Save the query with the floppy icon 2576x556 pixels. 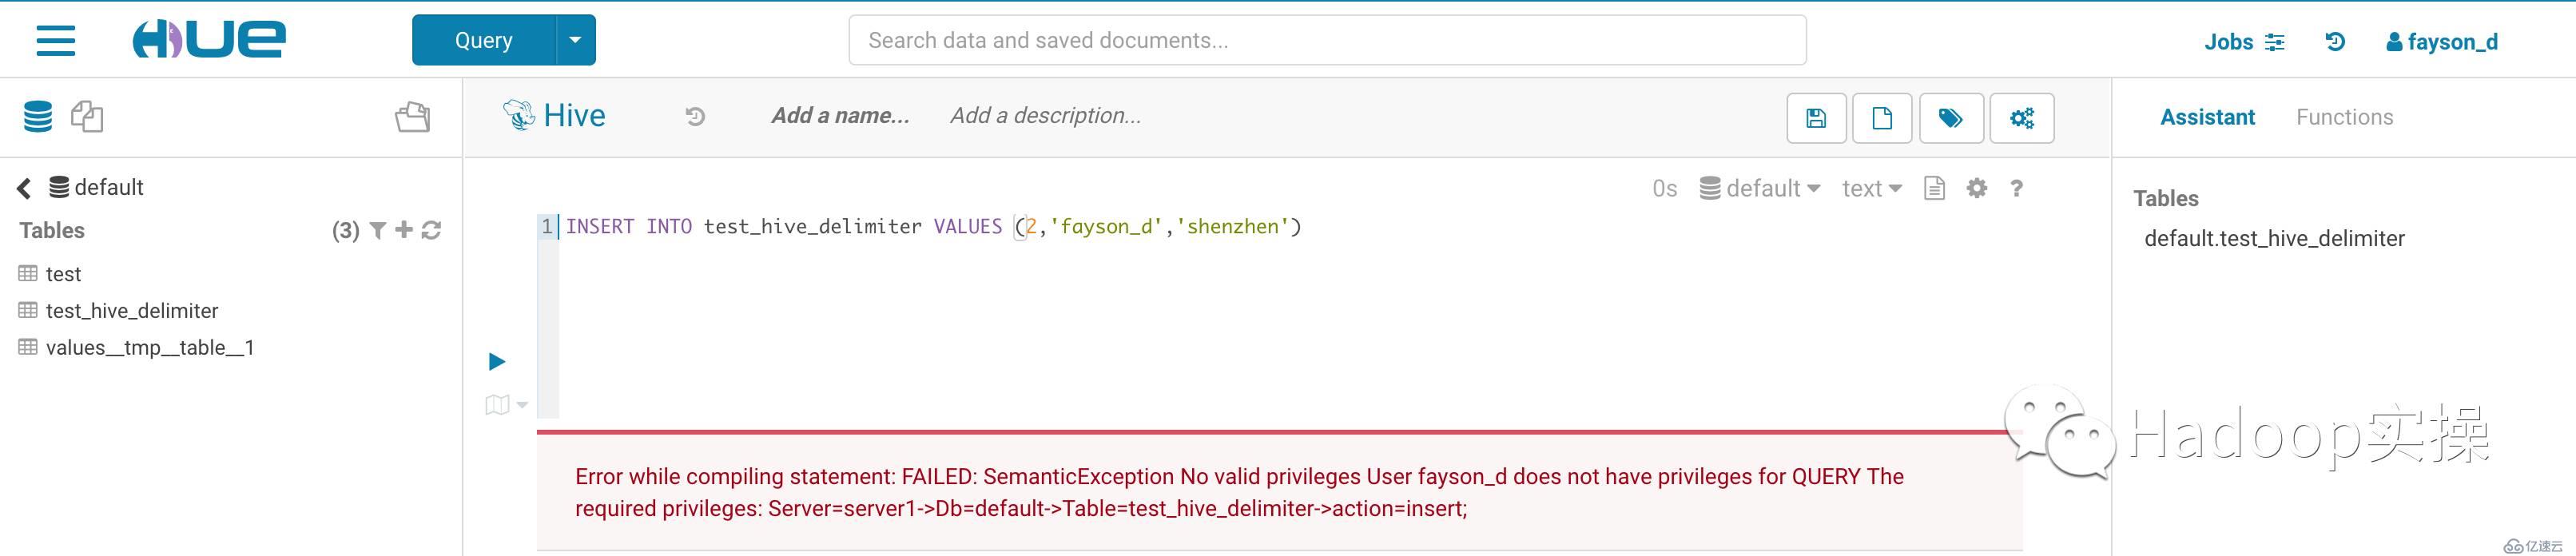(1816, 119)
